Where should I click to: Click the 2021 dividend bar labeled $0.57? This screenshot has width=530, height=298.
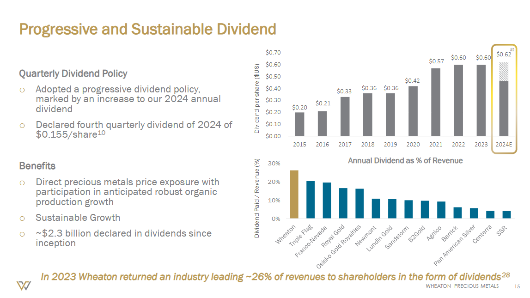coord(436,102)
